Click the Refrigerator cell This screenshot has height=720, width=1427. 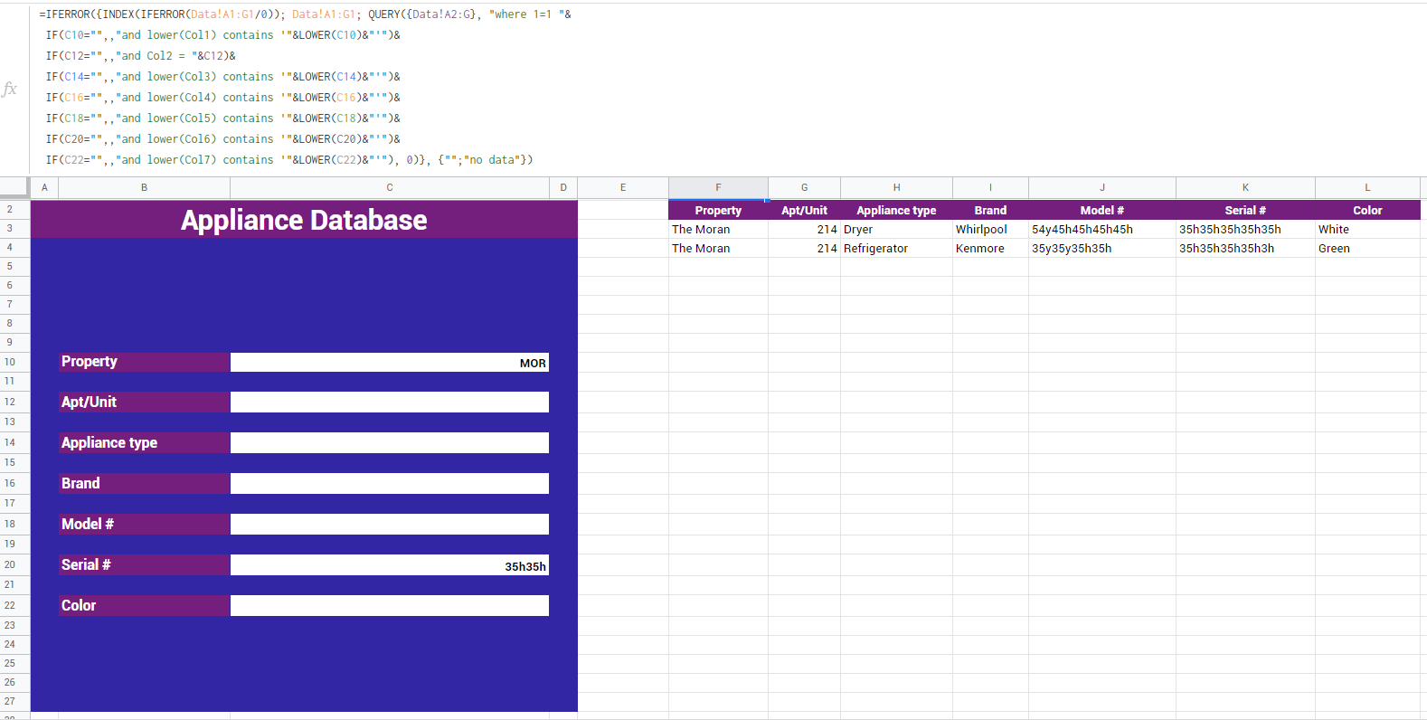(x=896, y=248)
